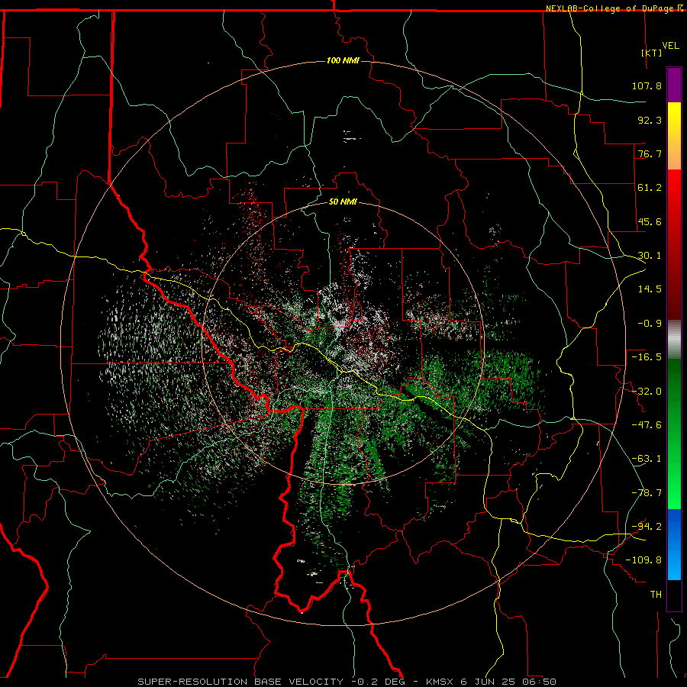Click the 14.5 legend value
Image resolution: width=687 pixels, height=687 pixels.
[x=650, y=289]
